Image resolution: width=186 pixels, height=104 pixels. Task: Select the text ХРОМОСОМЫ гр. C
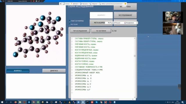coord(83,81)
